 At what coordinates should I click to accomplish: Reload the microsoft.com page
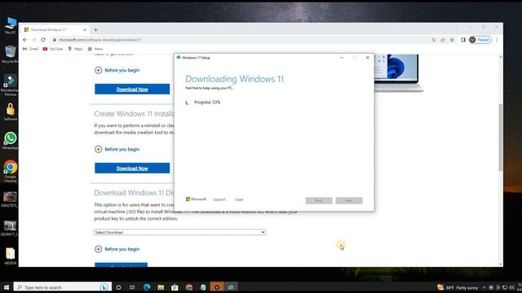(43, 40)
